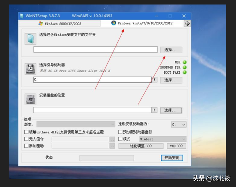Image resolution: width=236 pixels, height=187 pixels.
Task: Click the NTFS Space Align 1024 K text
Action: tap(89, 71)
